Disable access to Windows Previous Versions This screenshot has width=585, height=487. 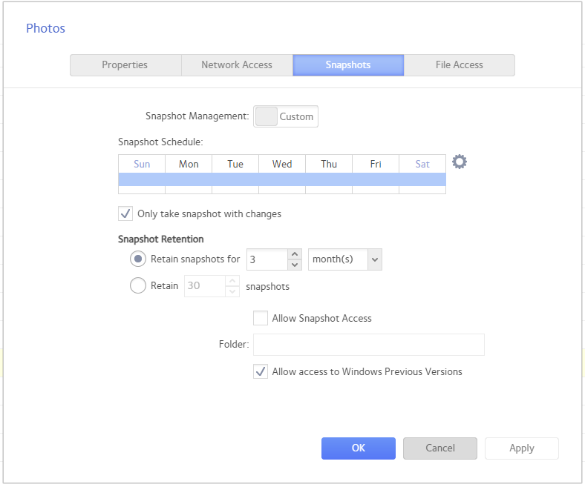[x=261, y=371]
